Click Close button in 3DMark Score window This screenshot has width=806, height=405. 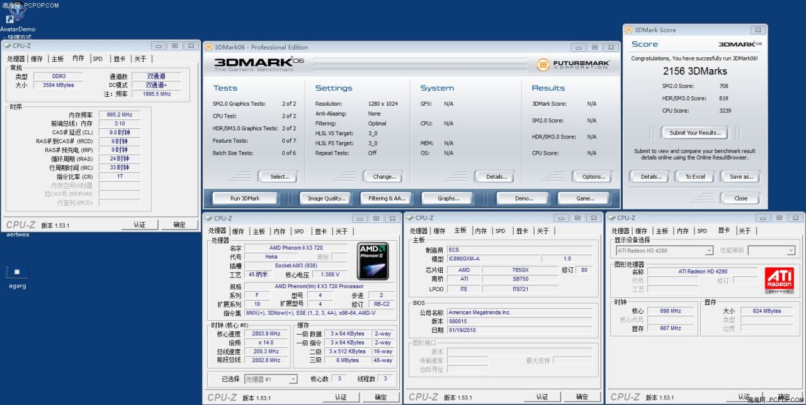point(741,198)
